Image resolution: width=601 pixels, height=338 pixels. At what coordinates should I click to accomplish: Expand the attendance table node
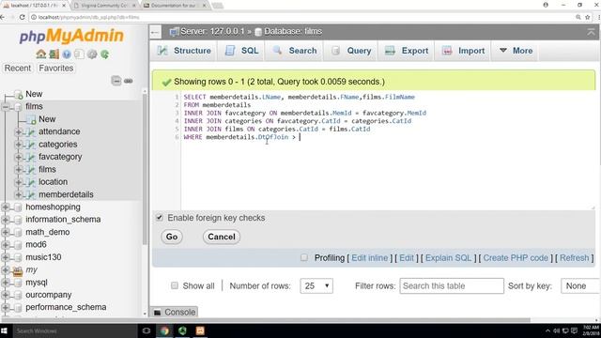(18, 131)
